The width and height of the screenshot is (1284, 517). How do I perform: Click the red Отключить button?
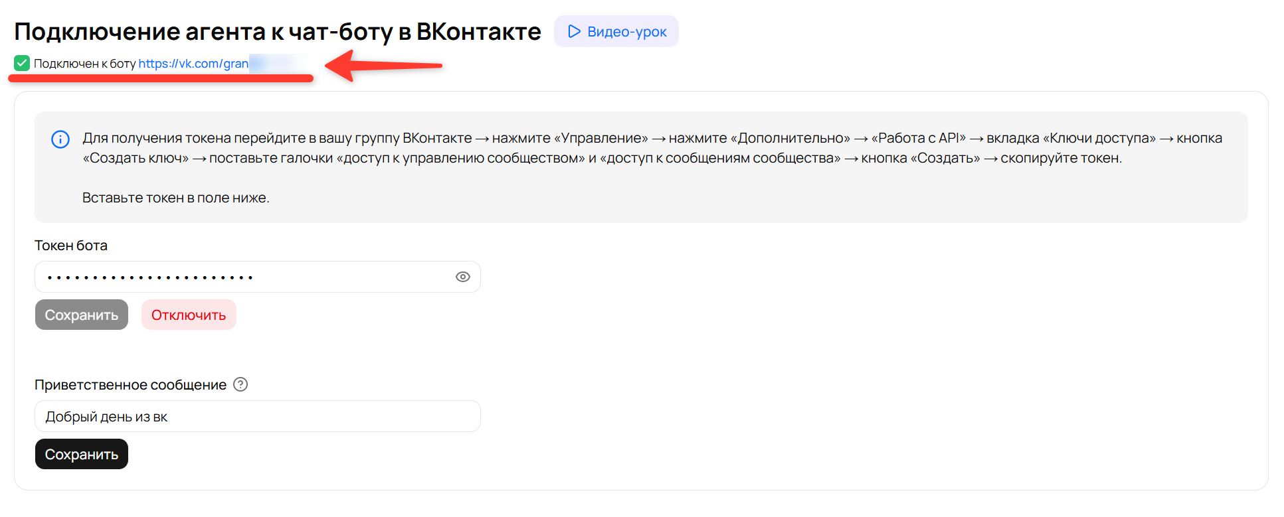[189, 315]
